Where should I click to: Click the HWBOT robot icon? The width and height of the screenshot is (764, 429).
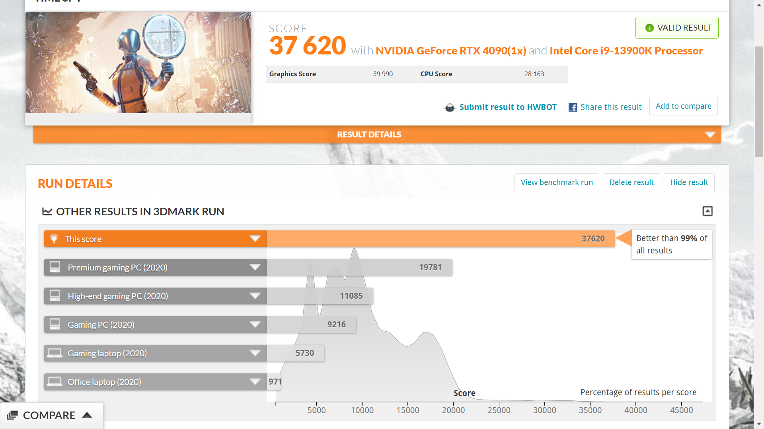[450, 107]
